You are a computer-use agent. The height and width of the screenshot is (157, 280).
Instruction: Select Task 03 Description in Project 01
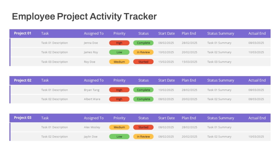click(55, 62)
